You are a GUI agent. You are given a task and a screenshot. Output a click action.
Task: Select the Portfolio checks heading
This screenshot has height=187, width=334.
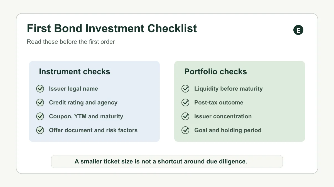[x=215, y=72]
